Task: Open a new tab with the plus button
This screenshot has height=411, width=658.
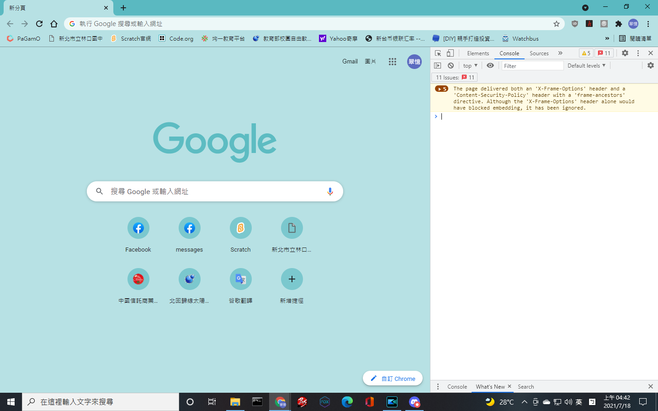Action: [123, 8]
